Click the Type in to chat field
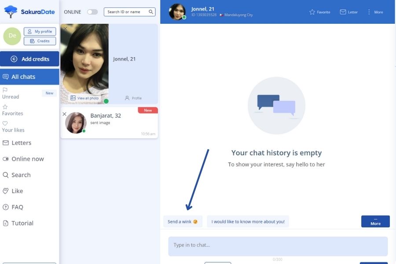Screen dimensions: 396x264 point(278,246)
